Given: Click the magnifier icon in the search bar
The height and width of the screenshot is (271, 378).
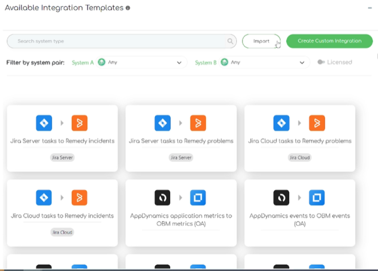Looking at the screenshot, I should (230, 41).
